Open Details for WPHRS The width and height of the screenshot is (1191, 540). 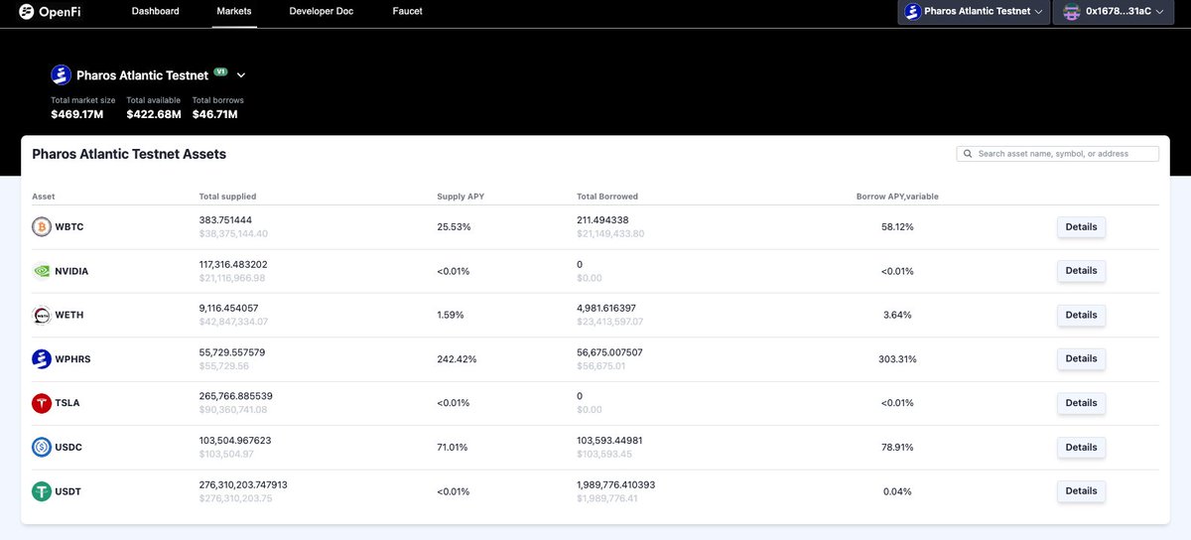[1081, 359]
